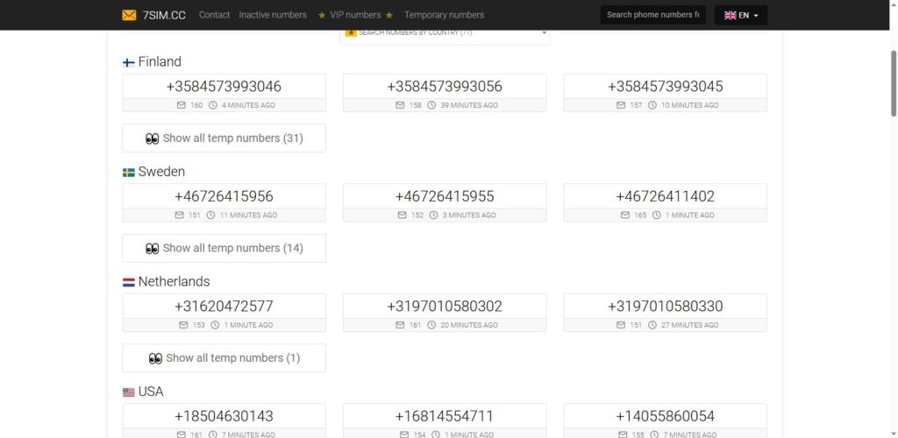Click envelope icon beside 157 messages
The height and width of the screenshot is (438, 898).
[x=621, y=105]
